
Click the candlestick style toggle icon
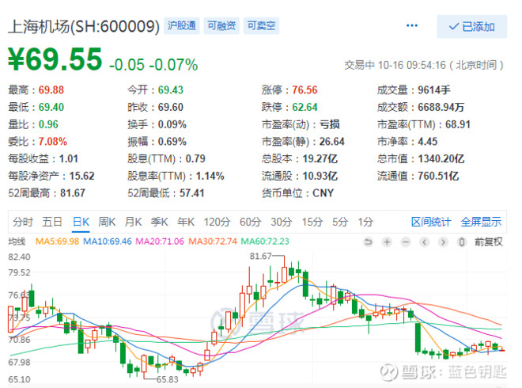pyautogui.click(x=462, y=242)
